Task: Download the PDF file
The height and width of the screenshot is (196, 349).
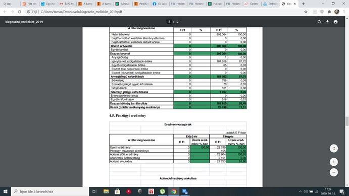Action: point(327,22)
